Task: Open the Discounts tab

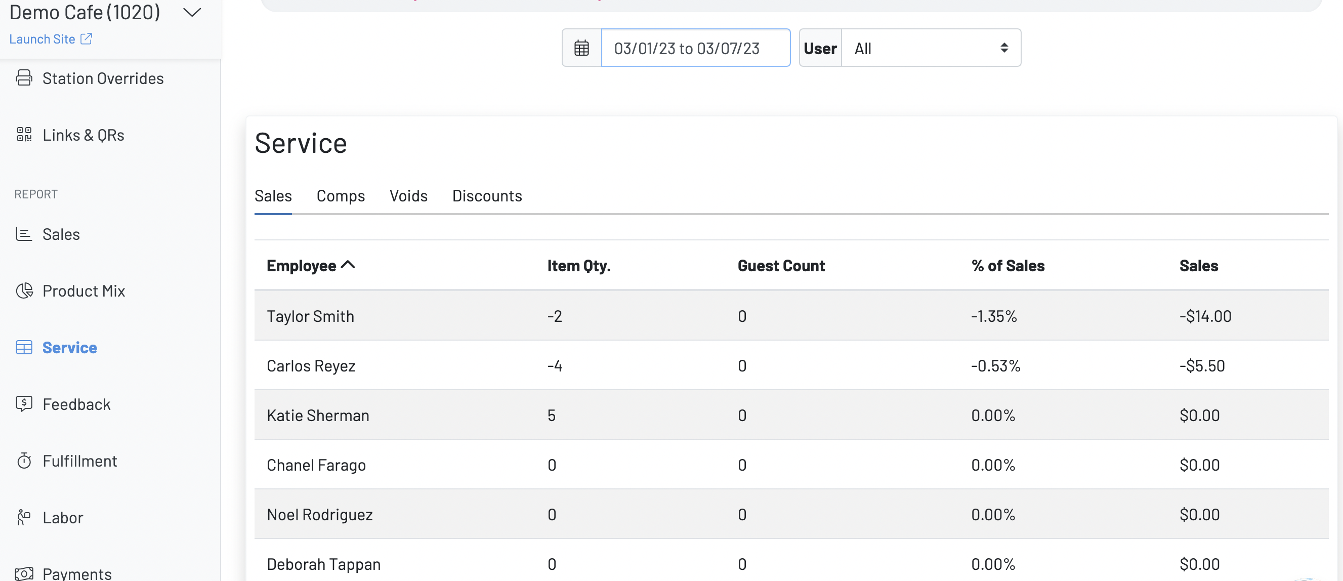Action: 486,196
